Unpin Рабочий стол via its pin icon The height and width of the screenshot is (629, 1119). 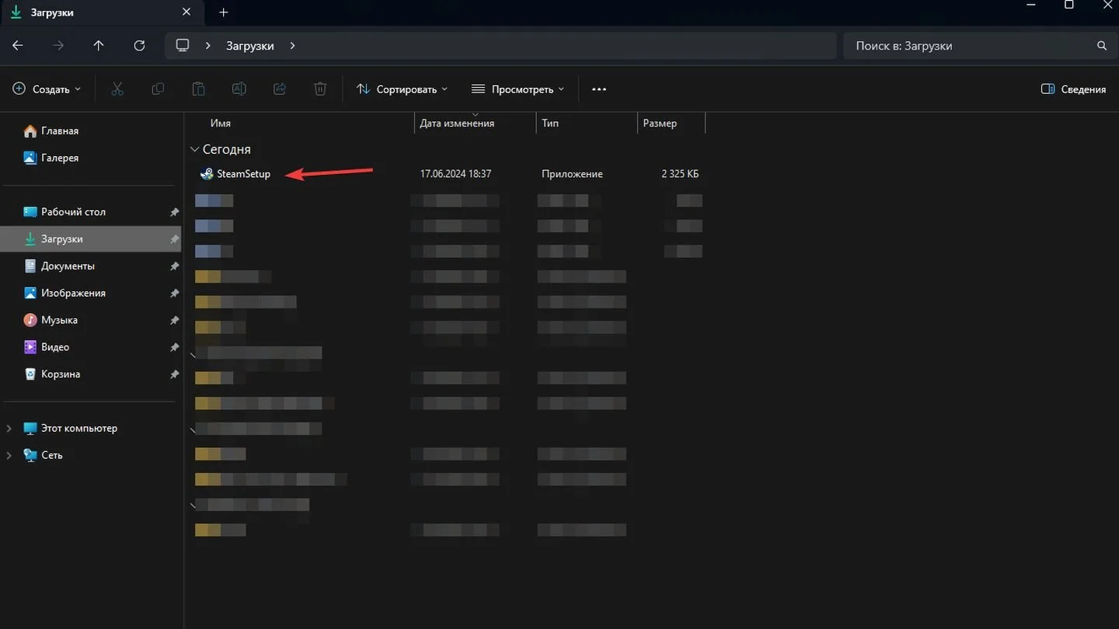point(174,212)
